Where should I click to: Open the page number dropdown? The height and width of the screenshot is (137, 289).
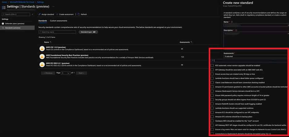(66, 73)
